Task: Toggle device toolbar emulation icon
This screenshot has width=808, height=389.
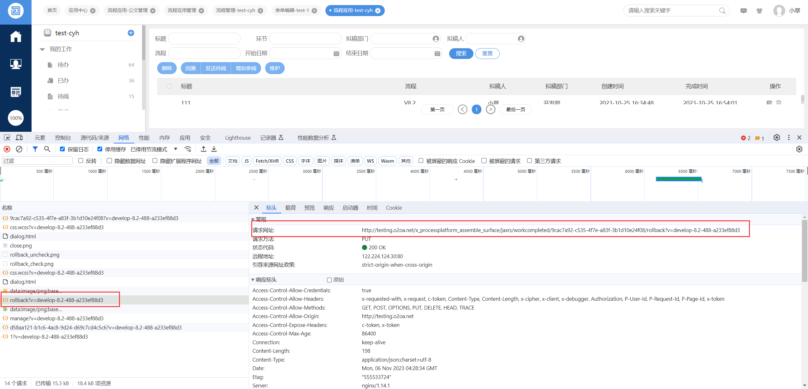Action: [x=19, y=137]
